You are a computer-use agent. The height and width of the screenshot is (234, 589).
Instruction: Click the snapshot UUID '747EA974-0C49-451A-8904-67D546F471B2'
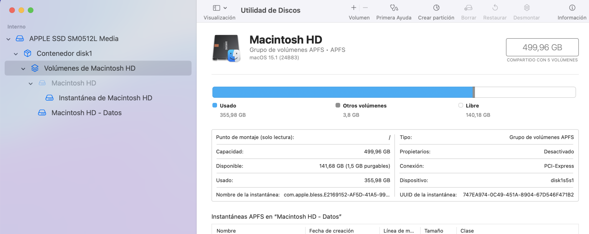coord(518,195)
